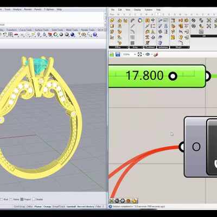
Task: Open layers stack icon in Rhino toolbar
Action: [50, 34]
